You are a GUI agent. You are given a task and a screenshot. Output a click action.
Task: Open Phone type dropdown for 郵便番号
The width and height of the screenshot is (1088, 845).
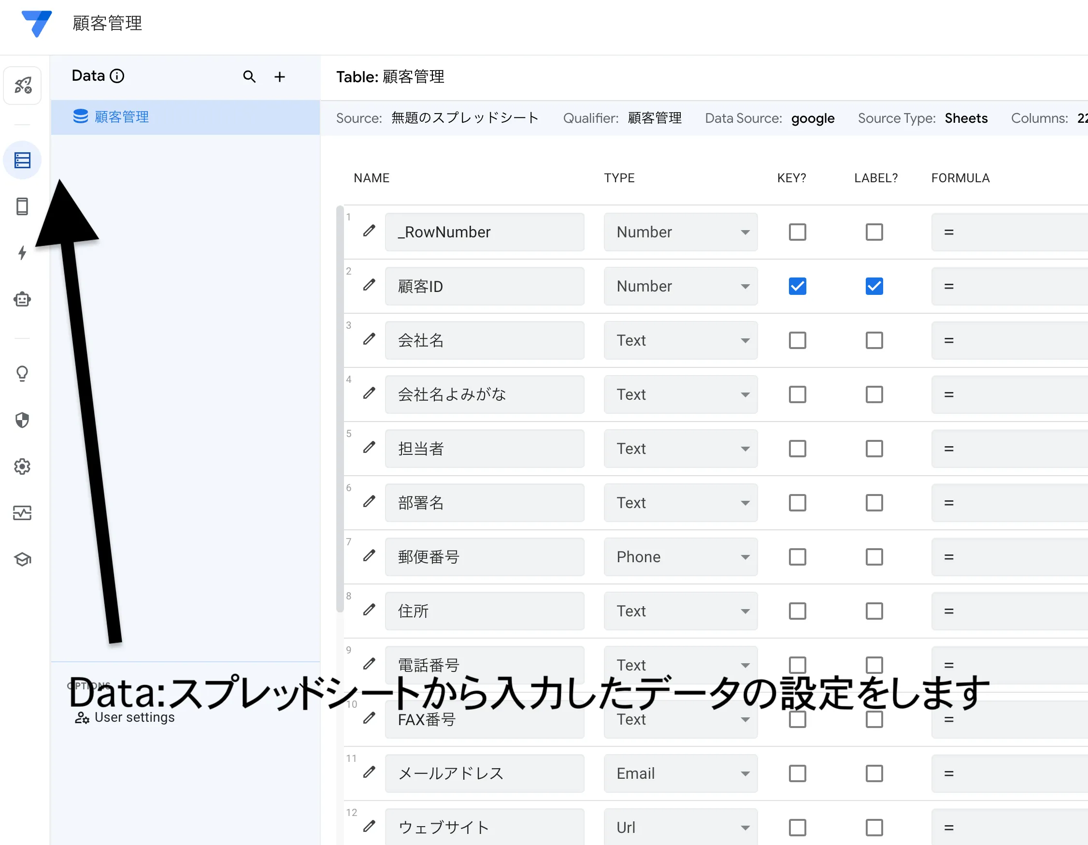click(681, 557)
